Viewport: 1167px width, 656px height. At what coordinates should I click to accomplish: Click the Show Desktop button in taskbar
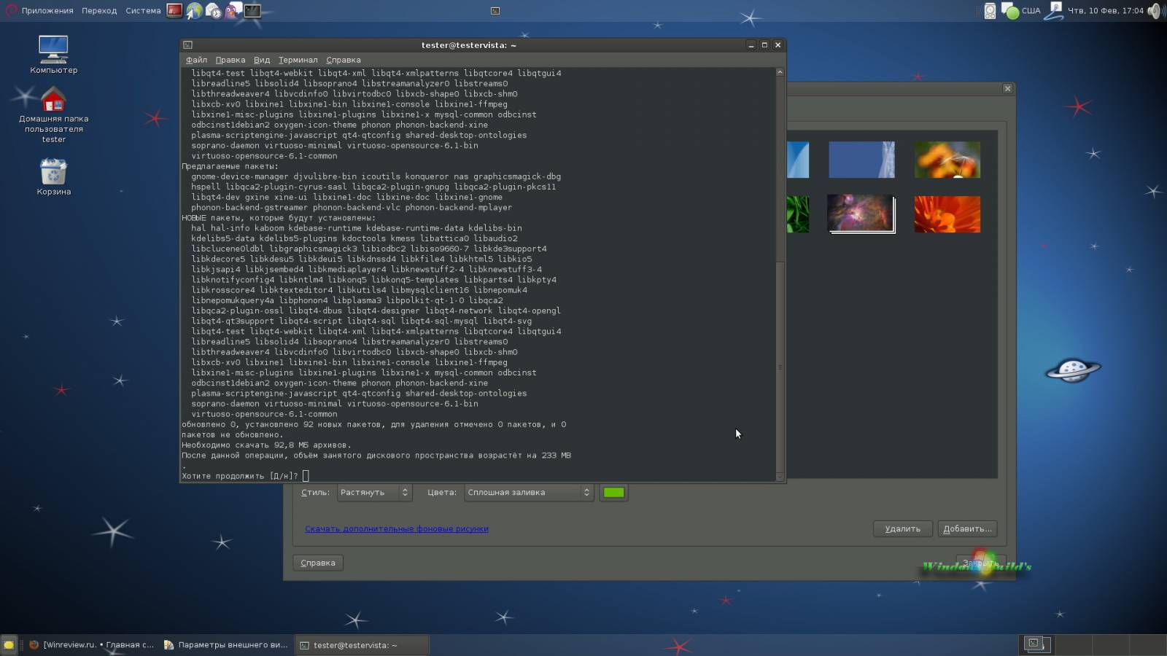point(9,645)
